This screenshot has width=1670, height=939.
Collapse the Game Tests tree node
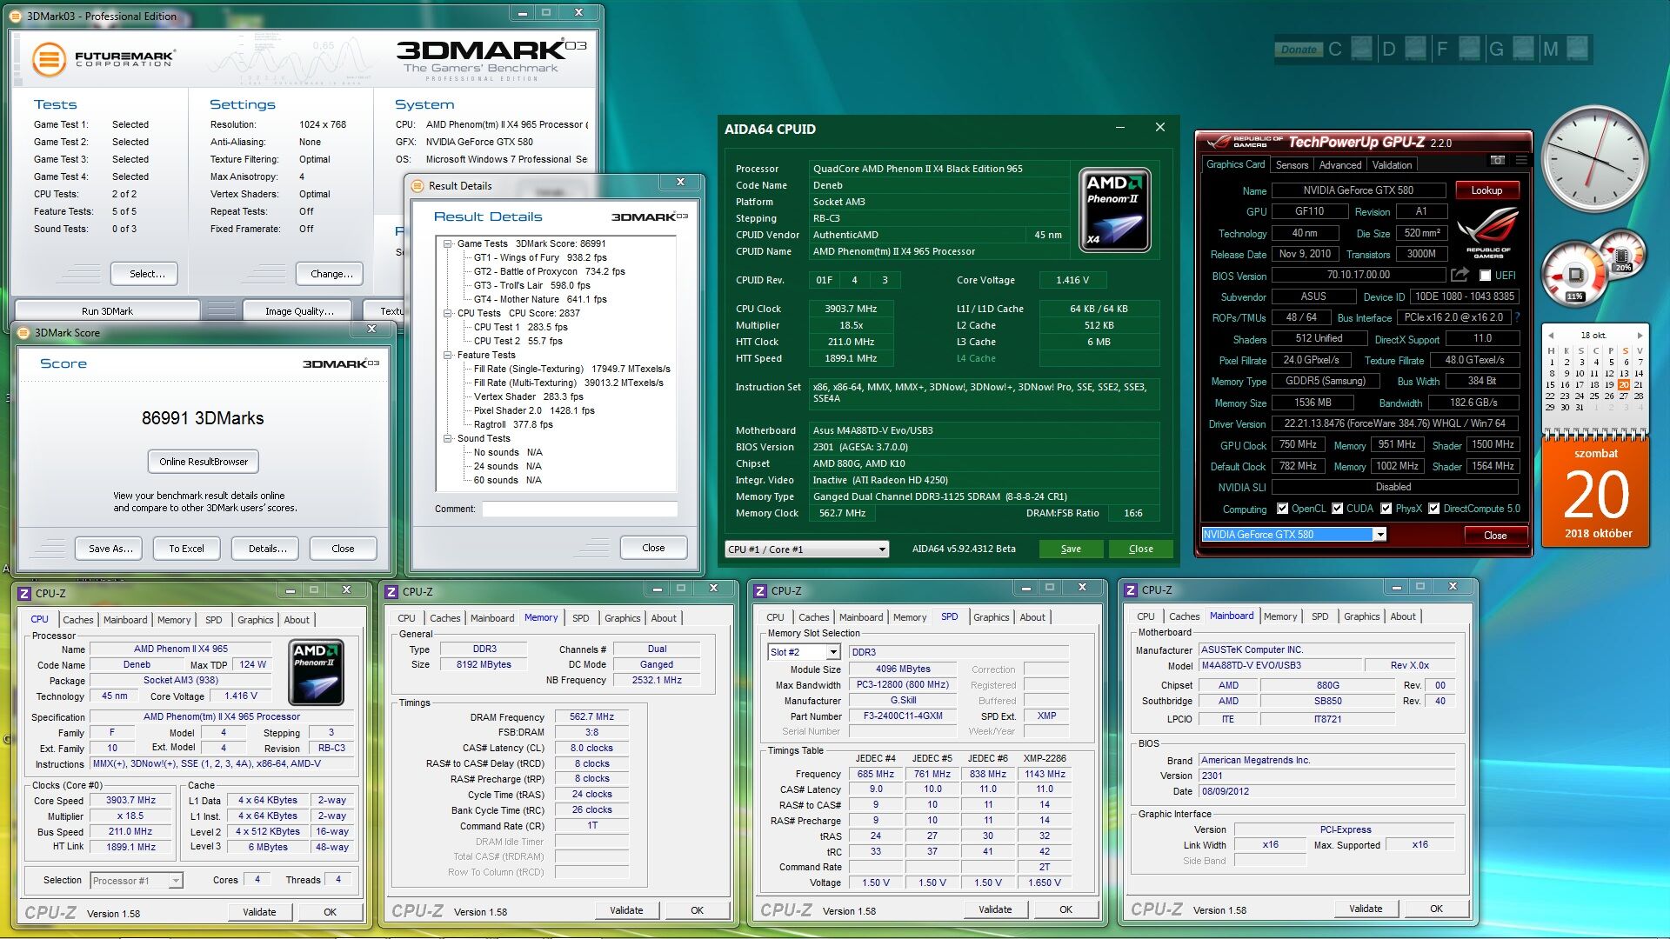click(x=448, y=243)
